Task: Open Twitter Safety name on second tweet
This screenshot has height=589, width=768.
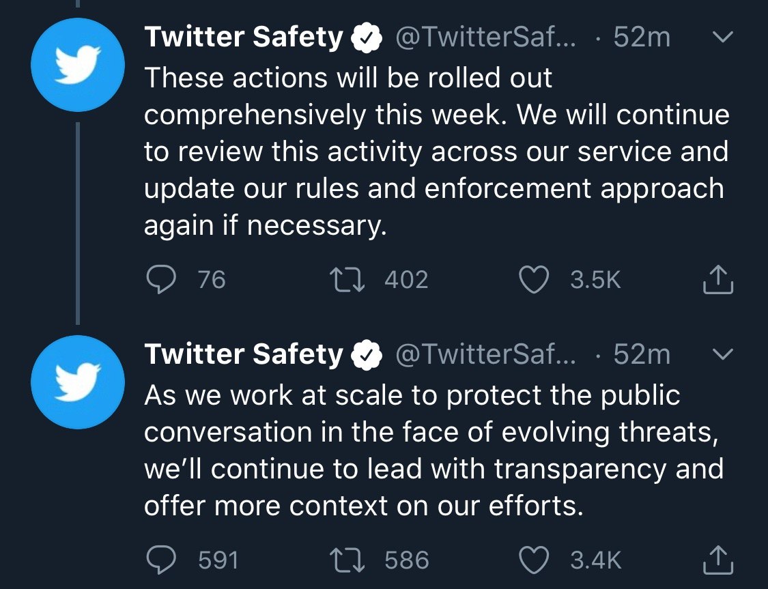Action: [x=244, y=354]
